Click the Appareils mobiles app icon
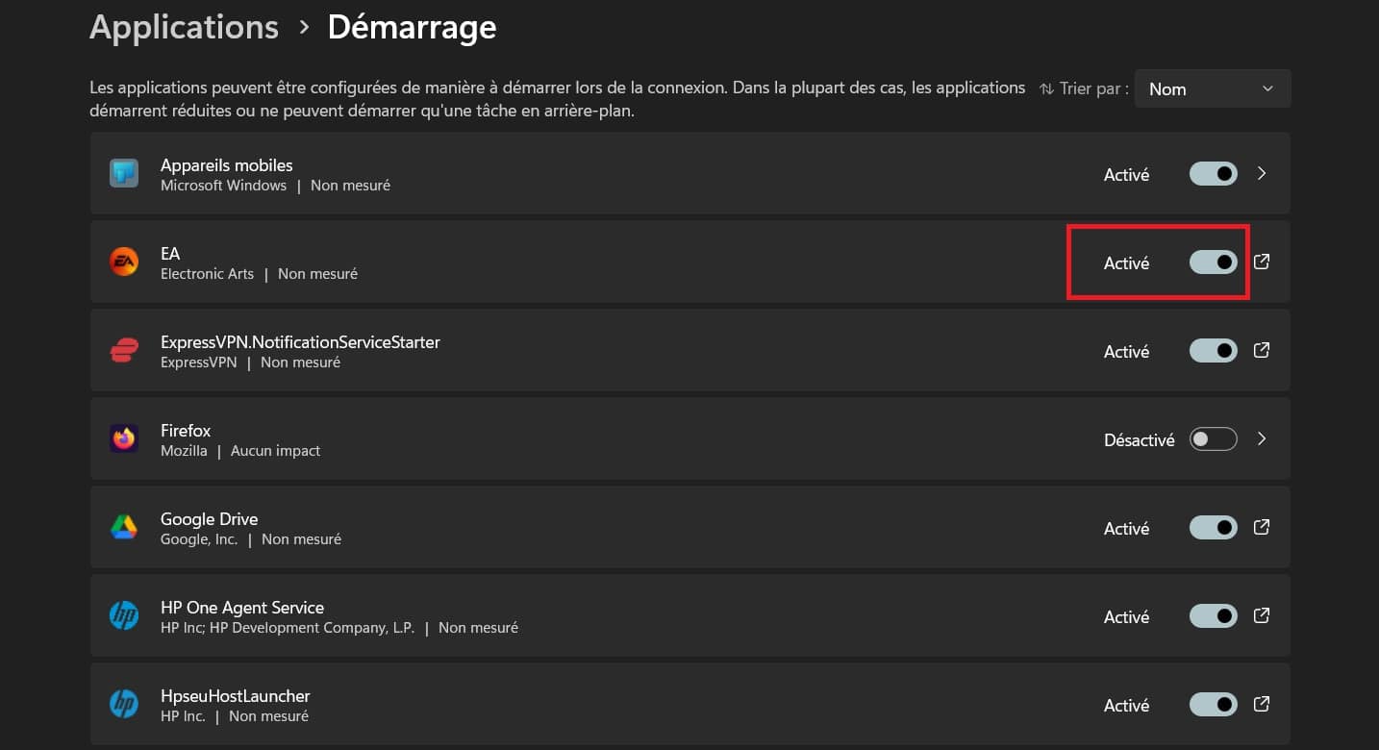Image resolution: width=1379 pixels, height=750 pixels. [x=123, y=173]
